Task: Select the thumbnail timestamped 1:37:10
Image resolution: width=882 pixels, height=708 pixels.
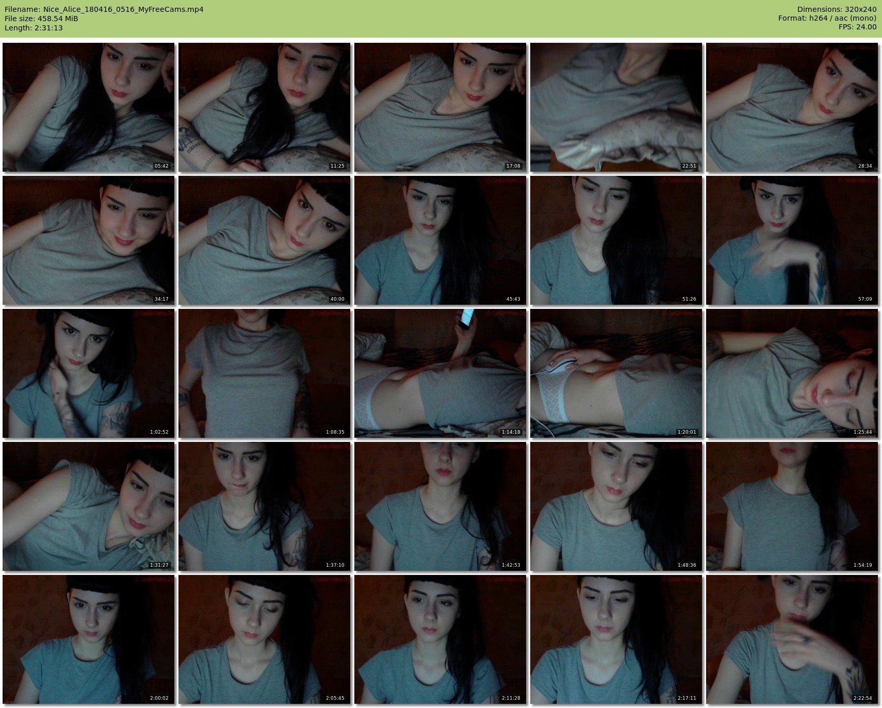Action: (x=265, y=506)
